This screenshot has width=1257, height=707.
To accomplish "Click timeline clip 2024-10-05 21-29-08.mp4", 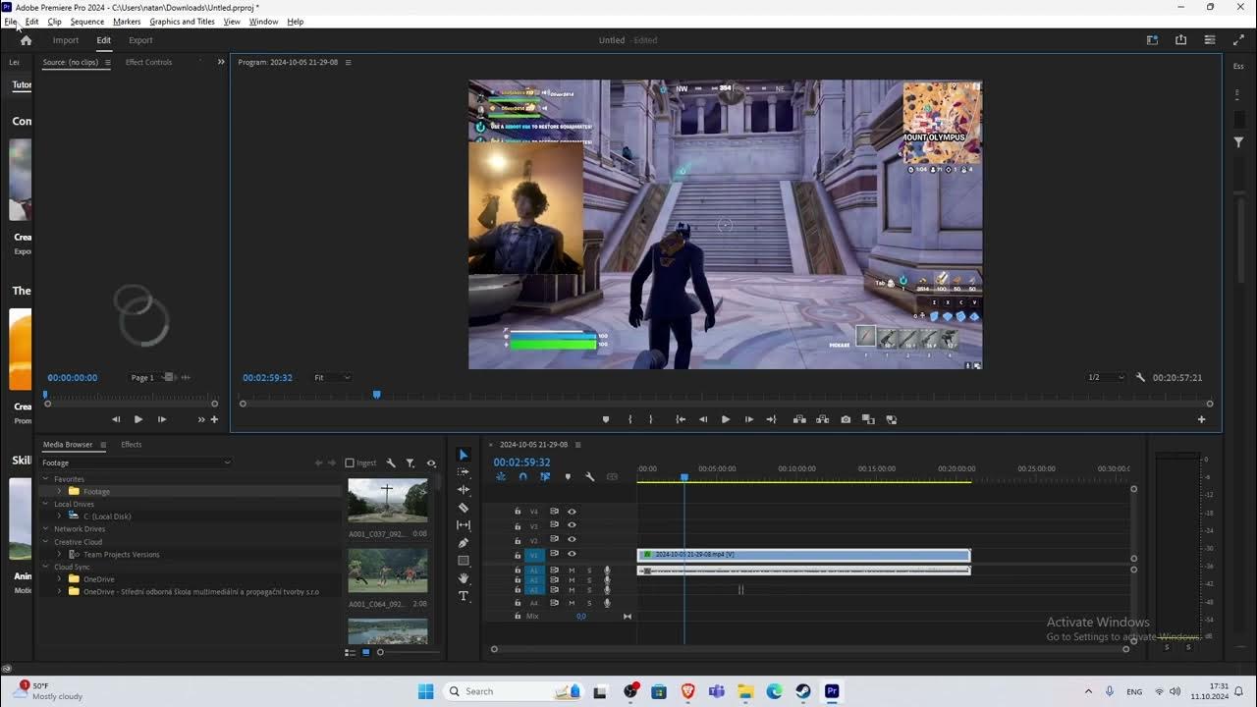I will pyautogui.click(x=803, y=555).
